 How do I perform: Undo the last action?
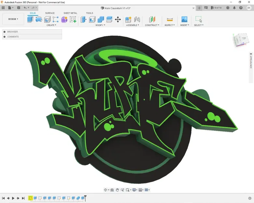coord(25,7)
